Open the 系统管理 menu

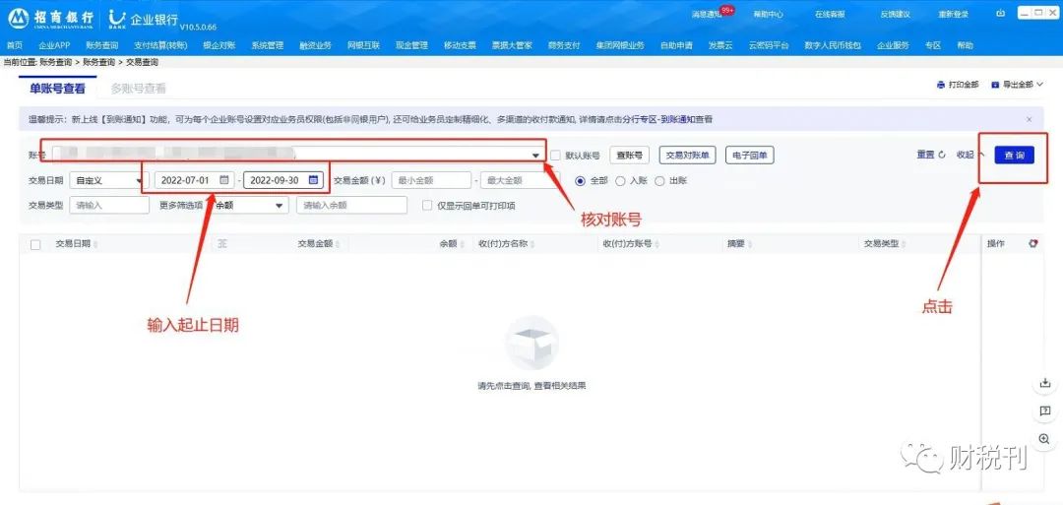point(267,45)
